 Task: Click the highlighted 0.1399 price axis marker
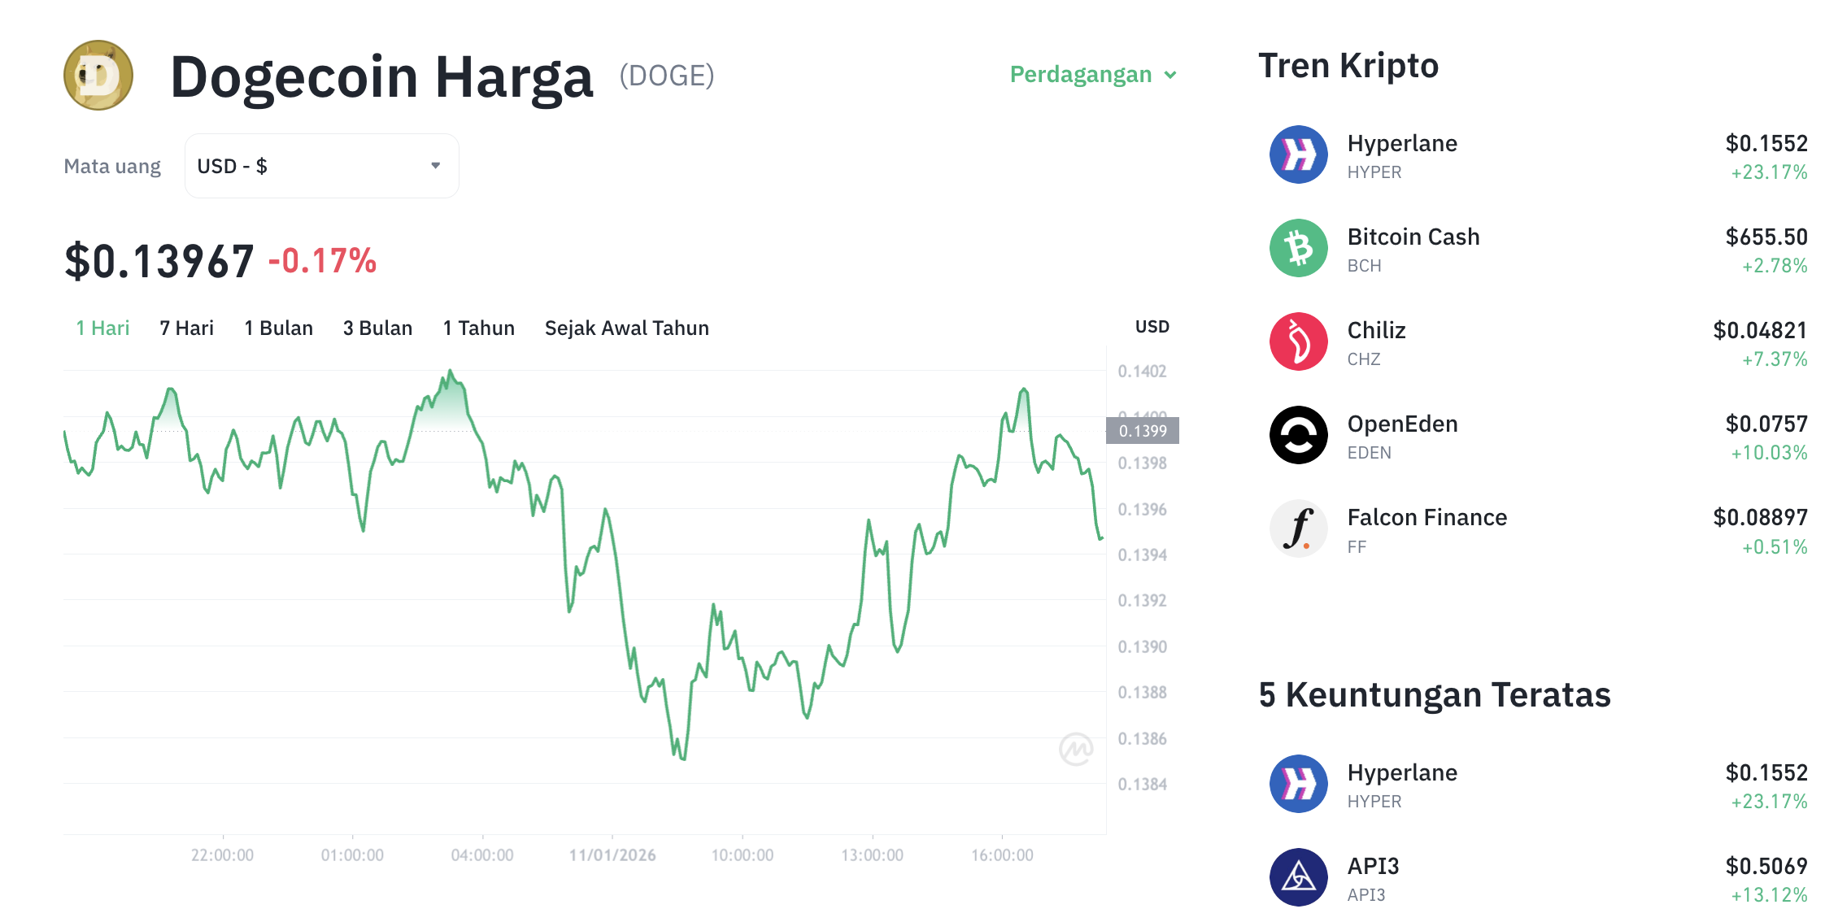point(1143,431)
